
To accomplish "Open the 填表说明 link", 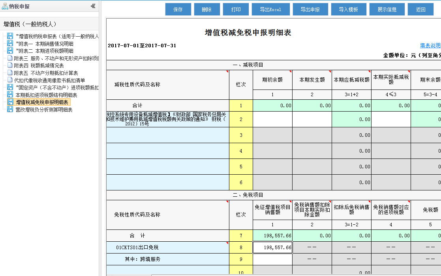I will point(430,46).
